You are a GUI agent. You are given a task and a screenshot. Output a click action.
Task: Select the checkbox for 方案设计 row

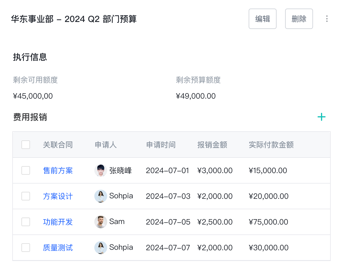click(26, 196)
